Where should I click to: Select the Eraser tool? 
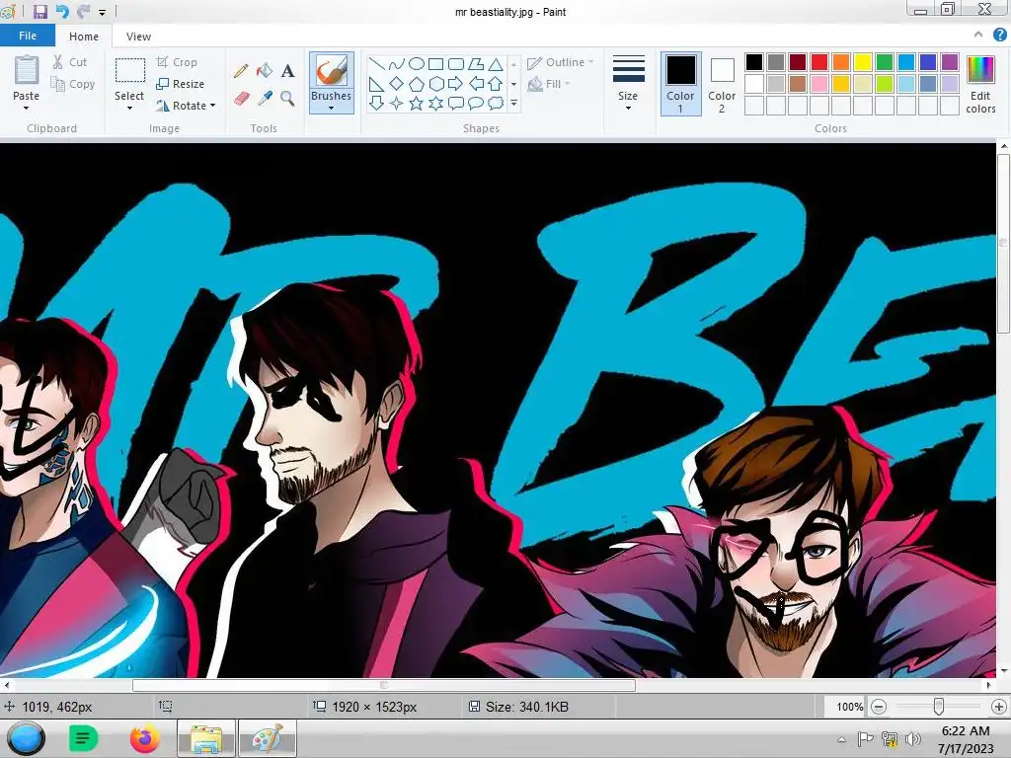241,98
